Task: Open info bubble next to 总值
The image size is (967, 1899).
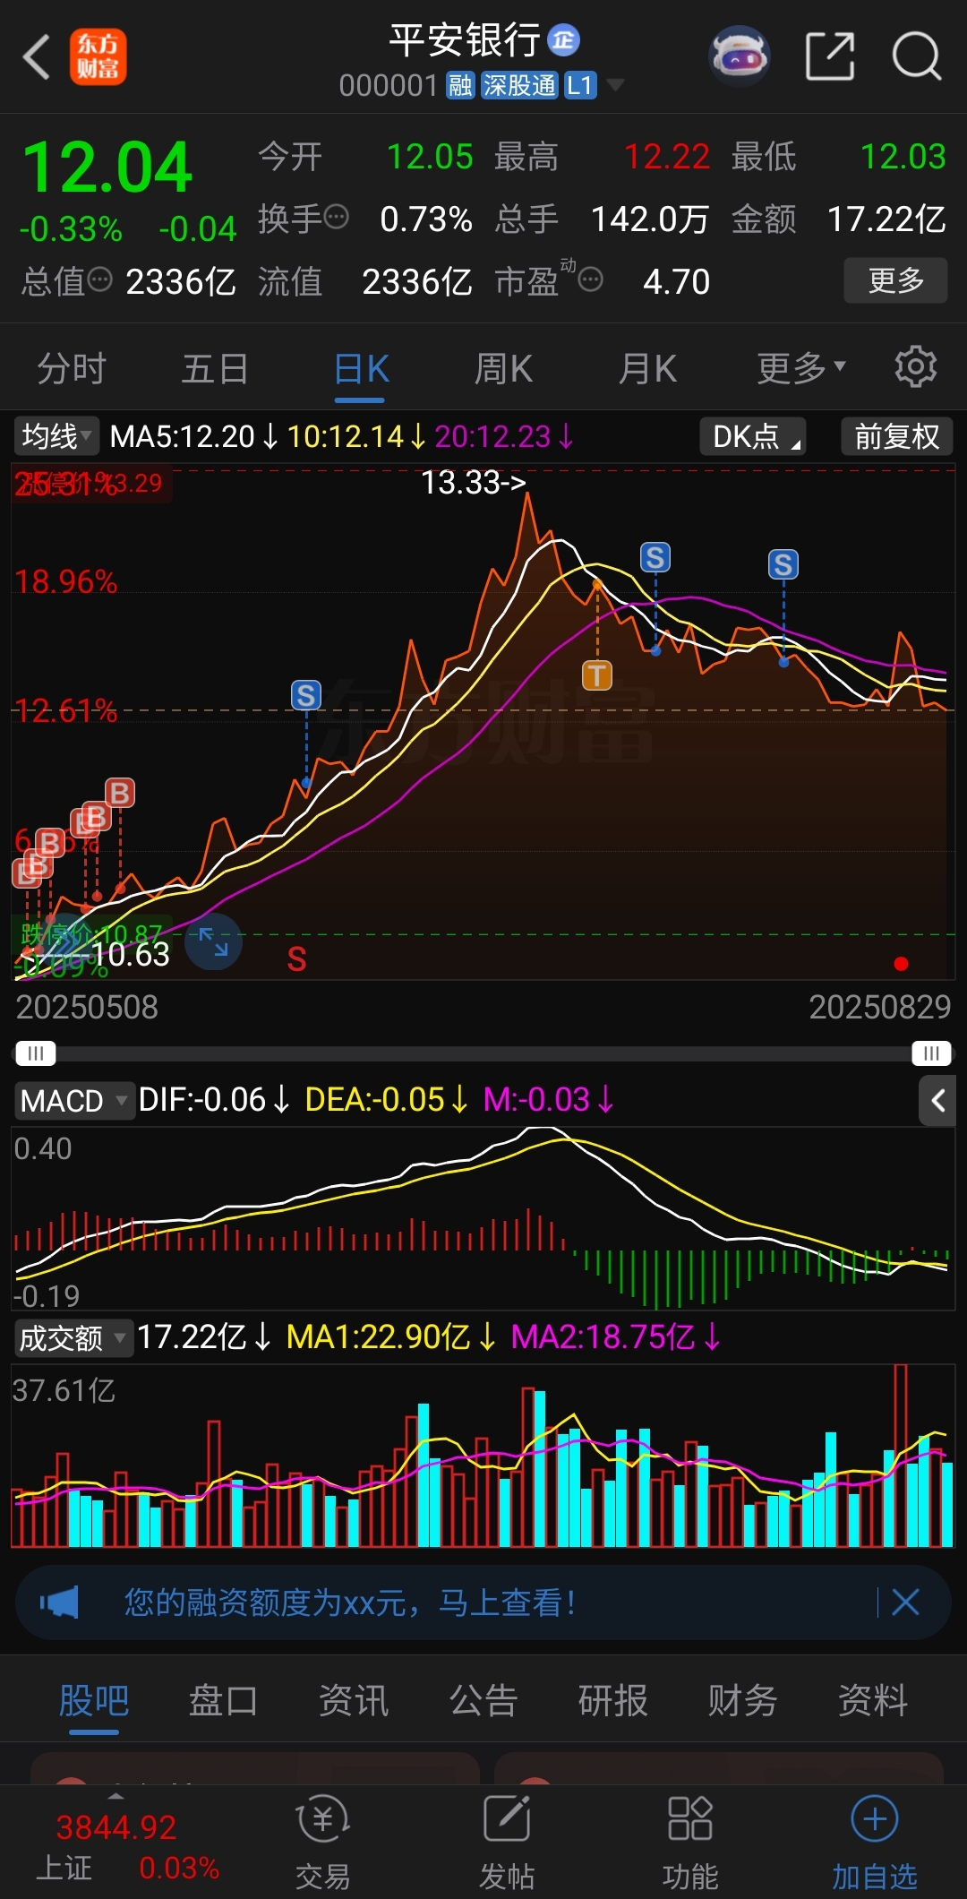Action: pyautogui.click(x=99, y=280)
